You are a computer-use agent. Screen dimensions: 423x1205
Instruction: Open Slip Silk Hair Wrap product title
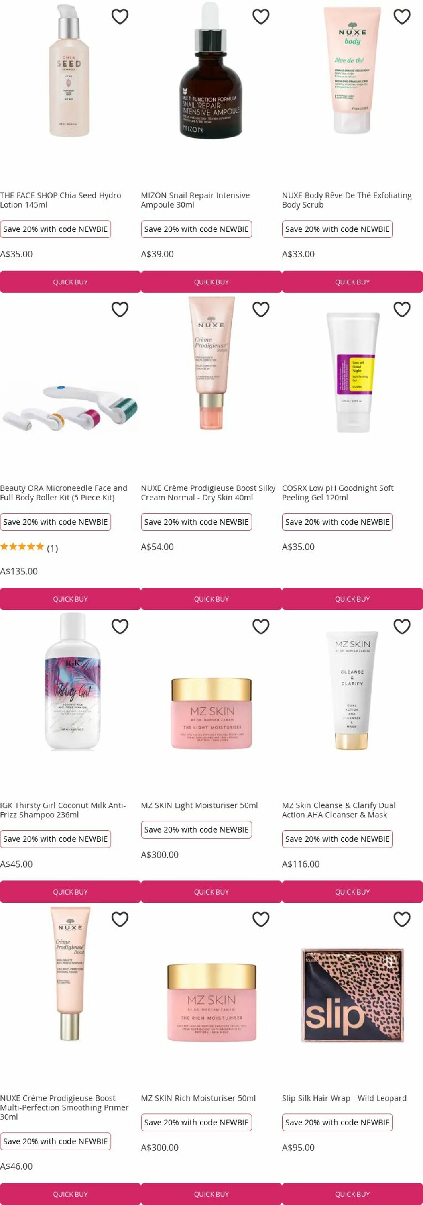344,1098
